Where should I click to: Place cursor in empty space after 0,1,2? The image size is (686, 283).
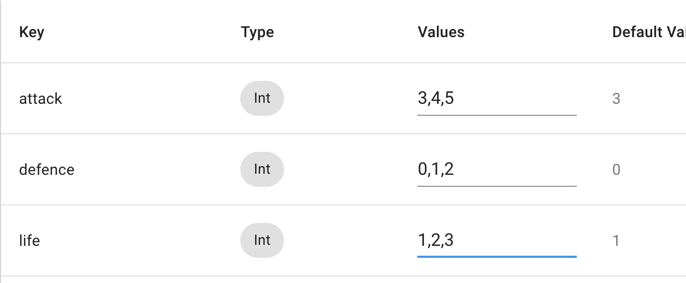[516, 170]
